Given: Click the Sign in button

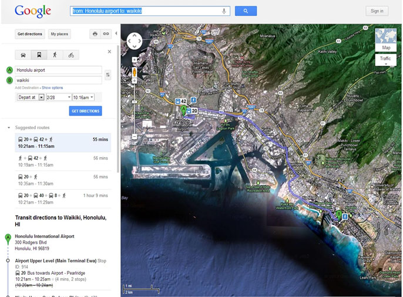Looking at the screenshot, I should 377,11.
